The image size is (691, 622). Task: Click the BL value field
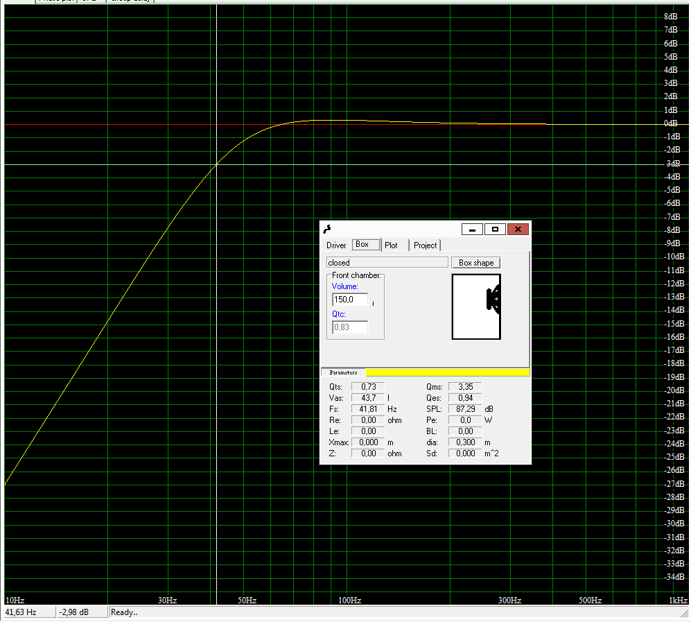465,431
